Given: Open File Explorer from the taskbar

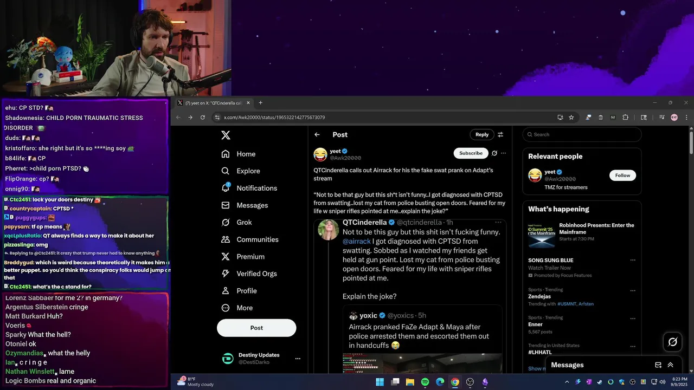Looking at the screenshot, I should tap(410, 382).
